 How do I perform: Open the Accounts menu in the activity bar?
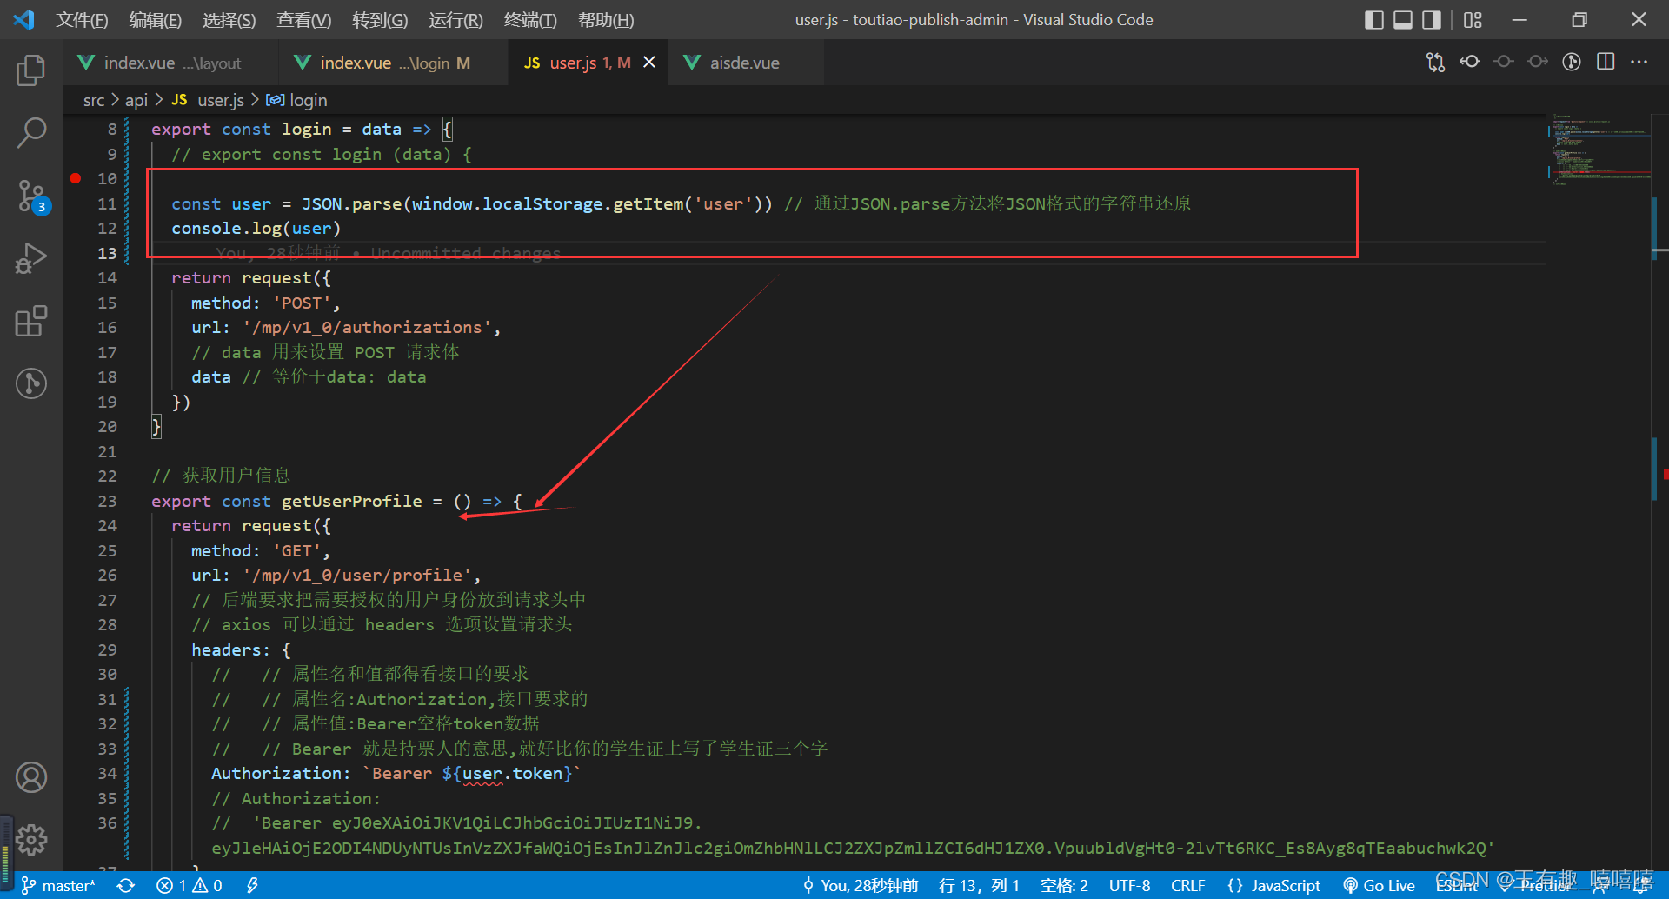[x=31, y=777]
